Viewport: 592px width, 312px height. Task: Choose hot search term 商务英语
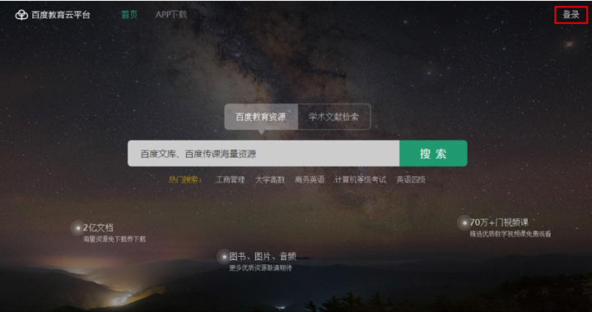(x=310, y=179)
